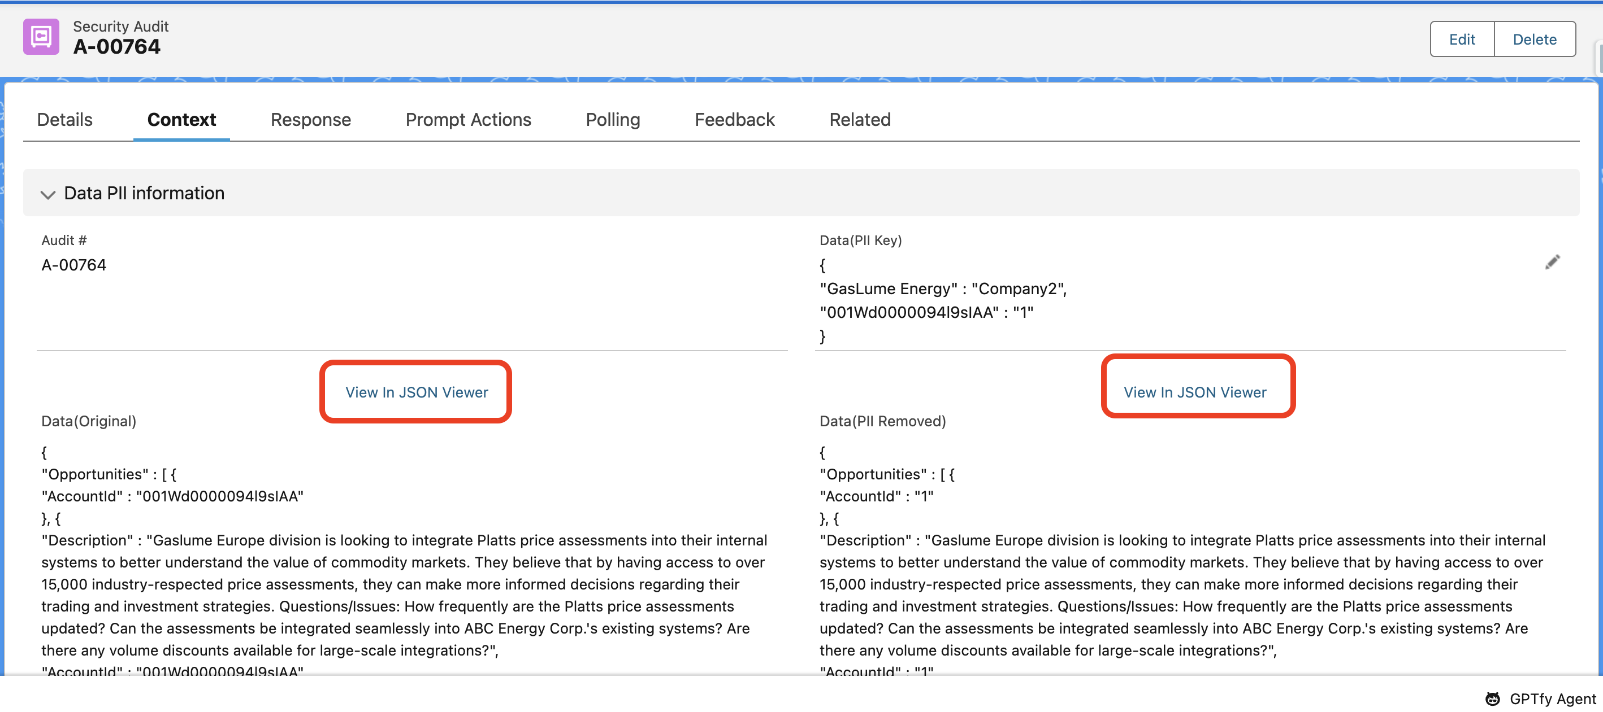Open Data(PII Removed) in JSON Viewer link

1194,392
